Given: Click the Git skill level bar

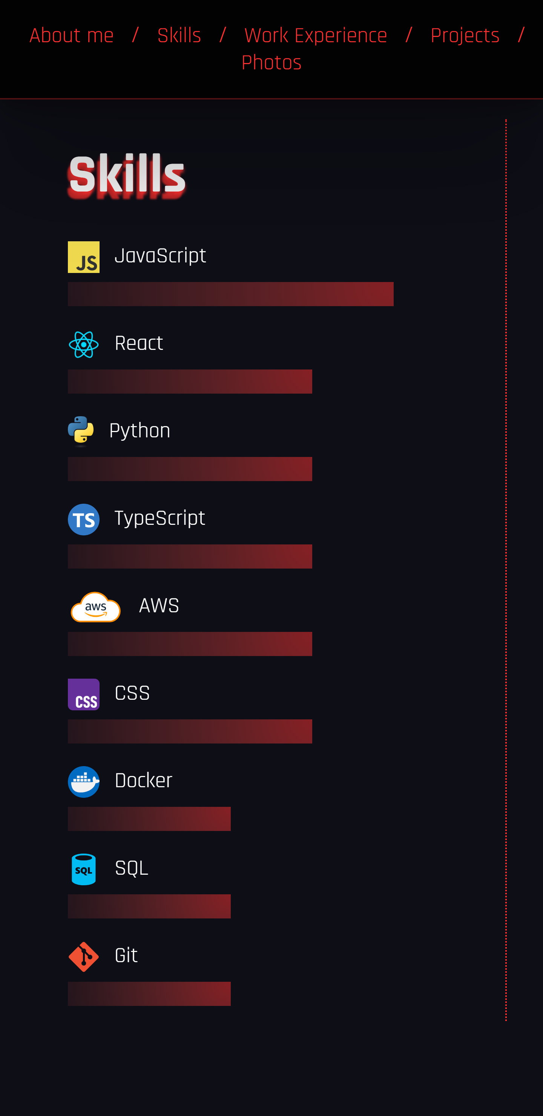Looking at the screenshot, I should [x=149, y=994].
